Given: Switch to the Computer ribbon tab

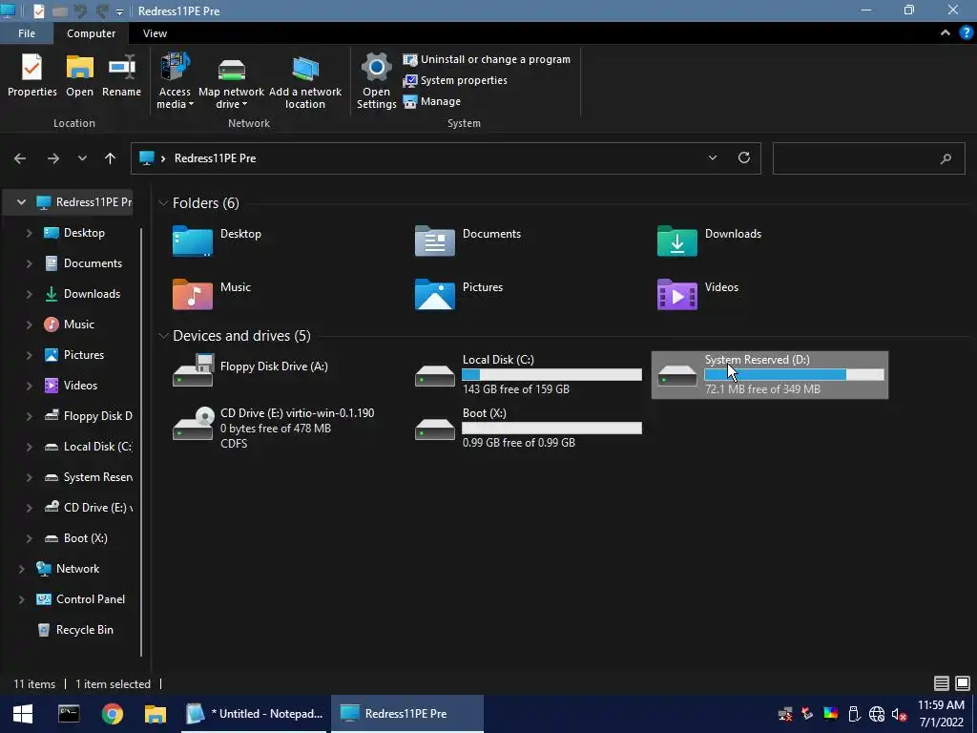Looking at the screenshot, I should tap(91, 33).
